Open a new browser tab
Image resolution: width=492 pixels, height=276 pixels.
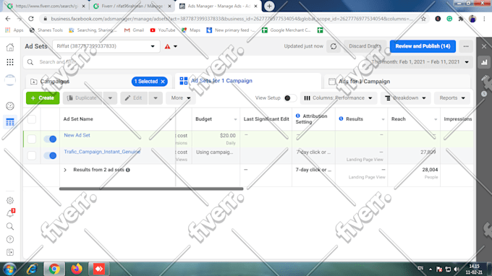(x=269, y=6)
